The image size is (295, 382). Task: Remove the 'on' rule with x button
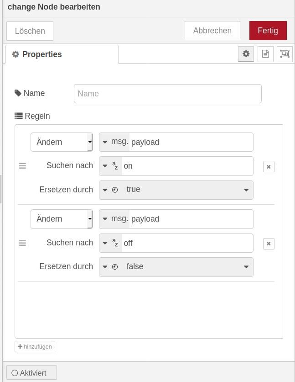[x=269, y=167]
